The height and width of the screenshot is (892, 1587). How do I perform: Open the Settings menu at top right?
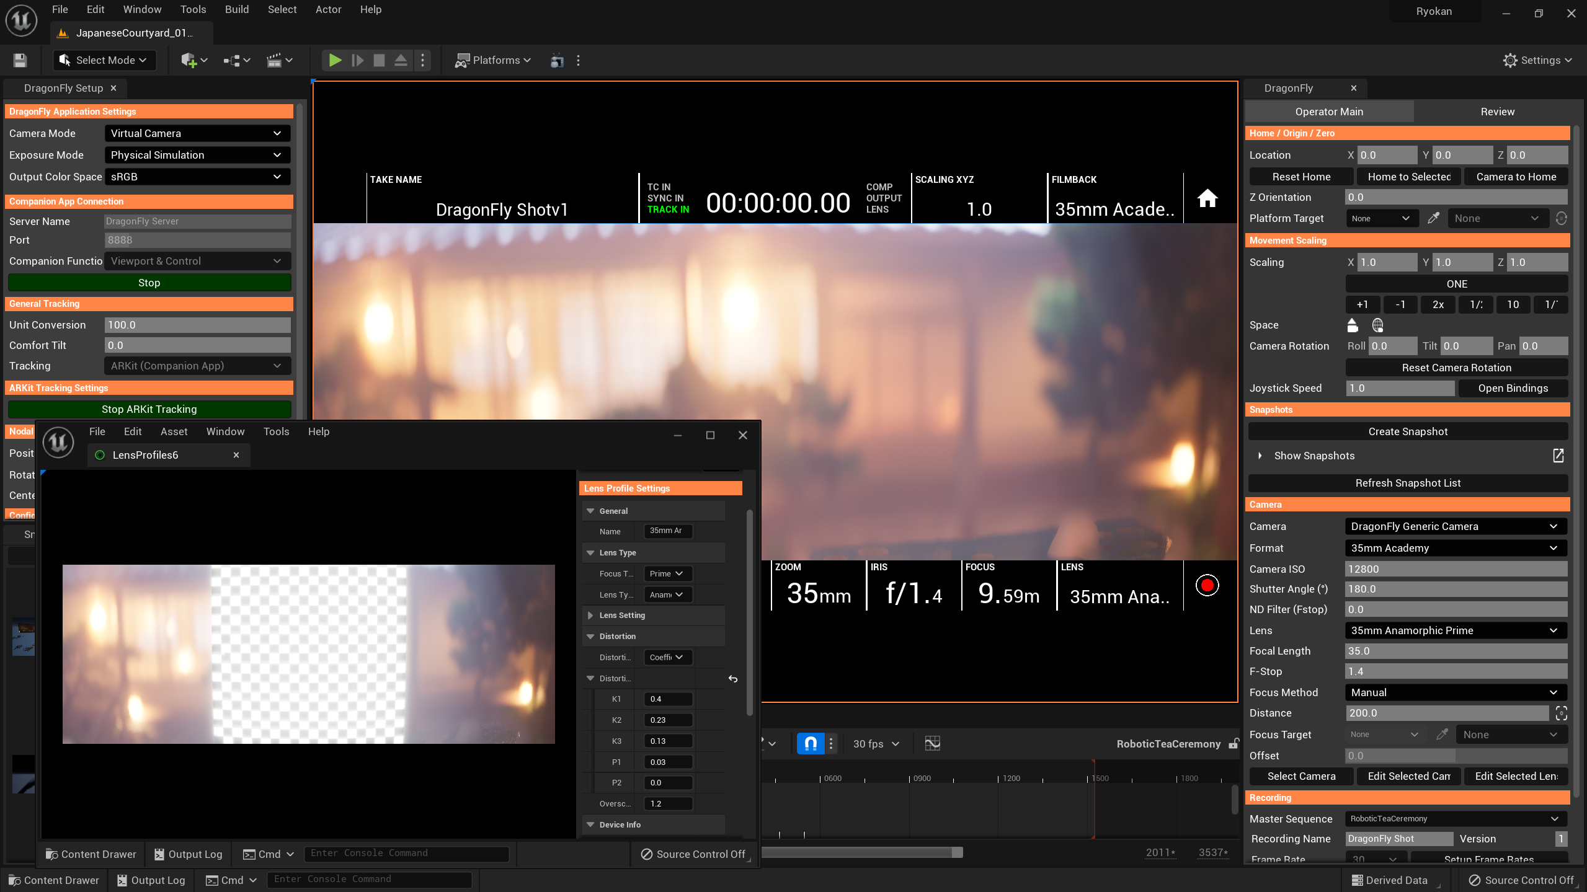click(1537, 60)
